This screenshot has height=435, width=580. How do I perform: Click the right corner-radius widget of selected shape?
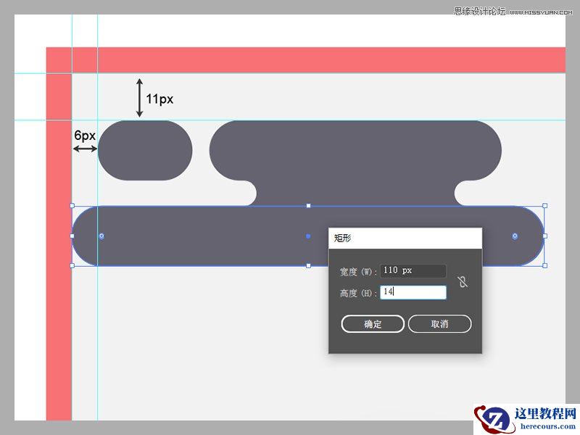pyautogui.click(x=515, y=236)
